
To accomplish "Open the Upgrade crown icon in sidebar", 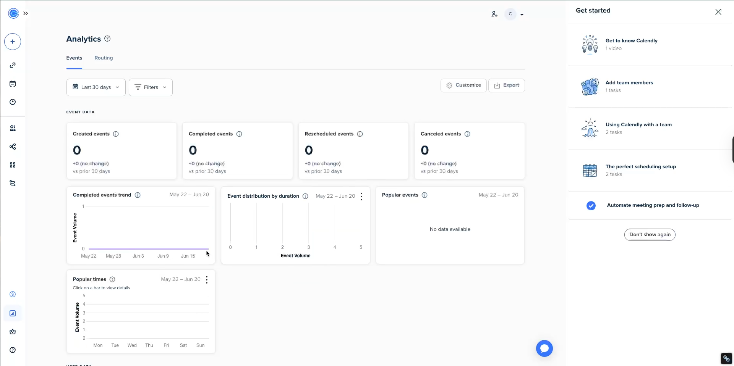I will coord(13,332).
